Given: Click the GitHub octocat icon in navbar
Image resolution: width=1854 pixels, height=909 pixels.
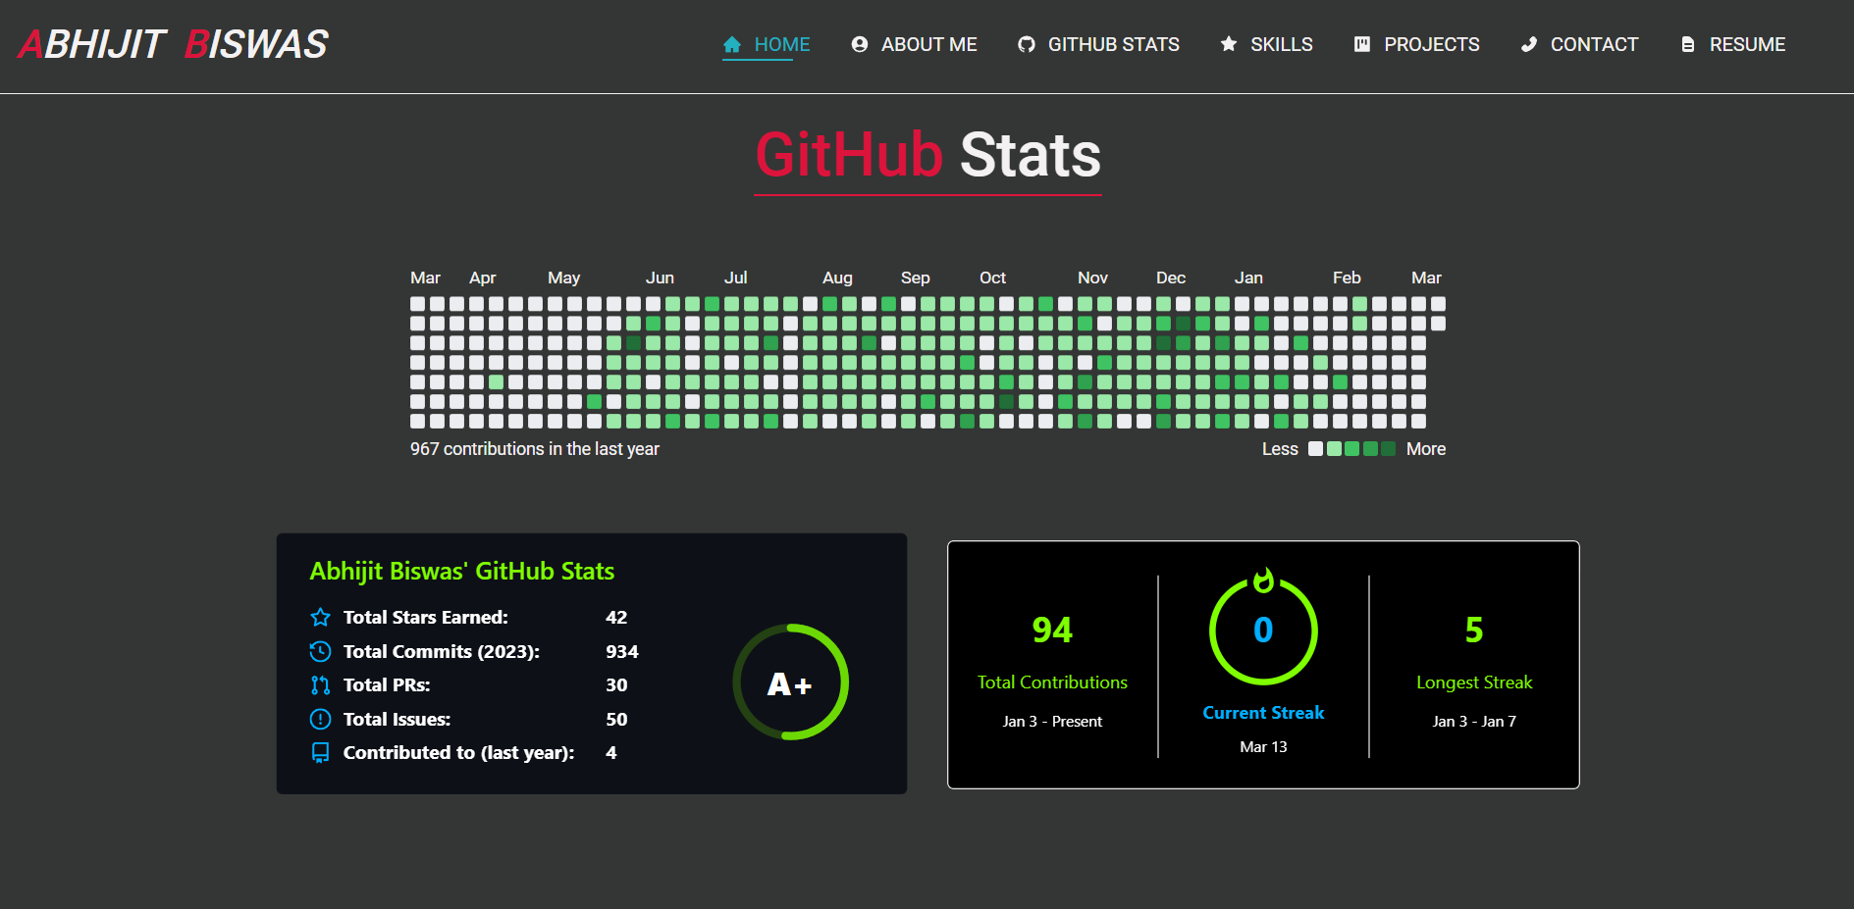Looking at the screenshot, I should (1027, 44).
